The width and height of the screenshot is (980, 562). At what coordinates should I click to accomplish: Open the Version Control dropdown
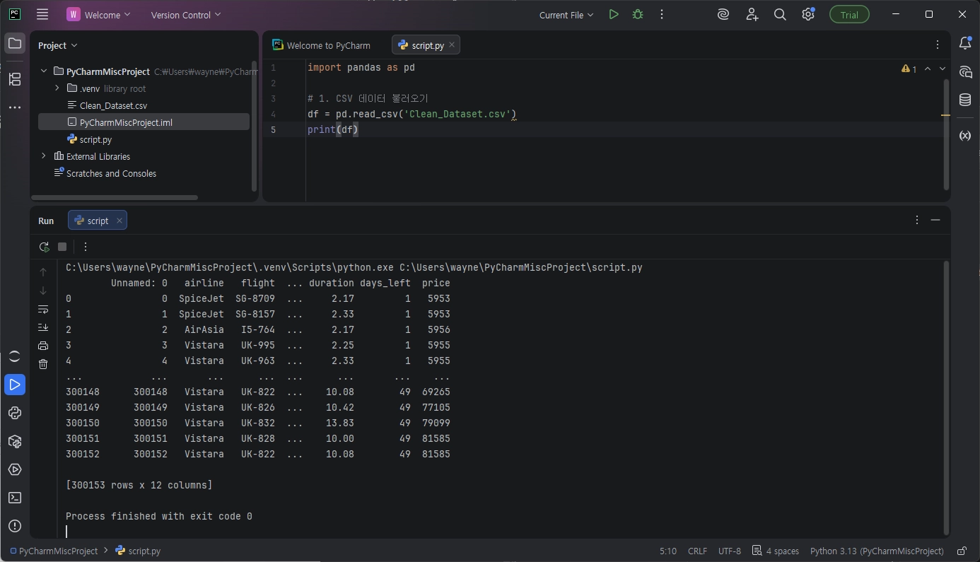click(186, 15)
